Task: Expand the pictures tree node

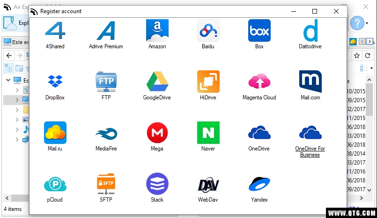Action: (x=17, y=120)
